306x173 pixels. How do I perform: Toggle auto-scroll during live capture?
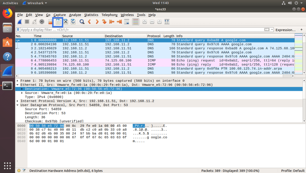127,22
